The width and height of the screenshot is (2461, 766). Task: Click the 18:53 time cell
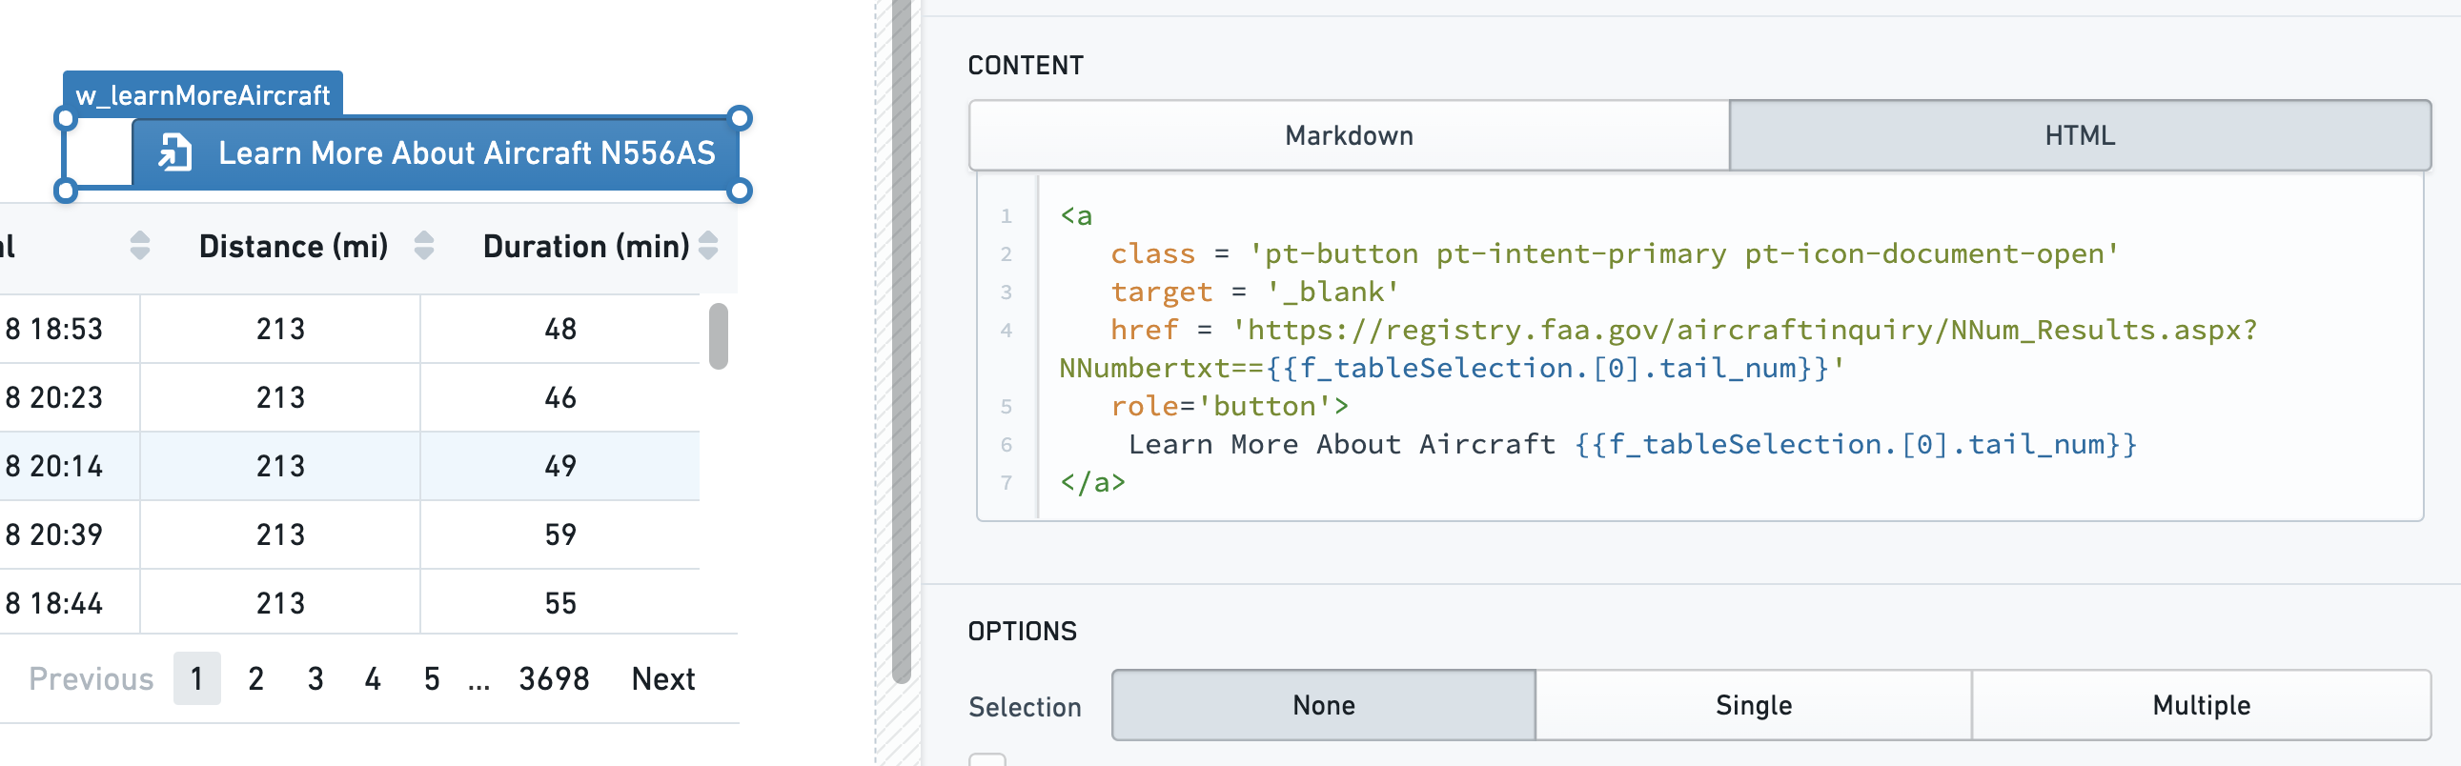click(69, 329)
